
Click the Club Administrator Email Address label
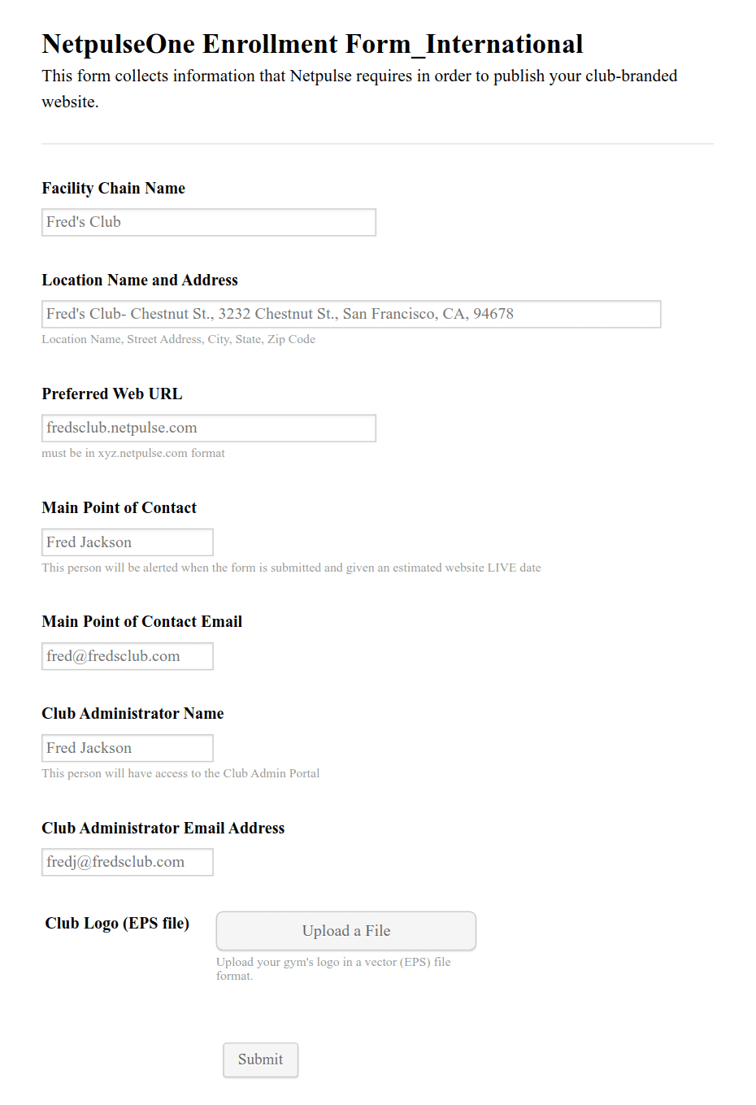163,829
